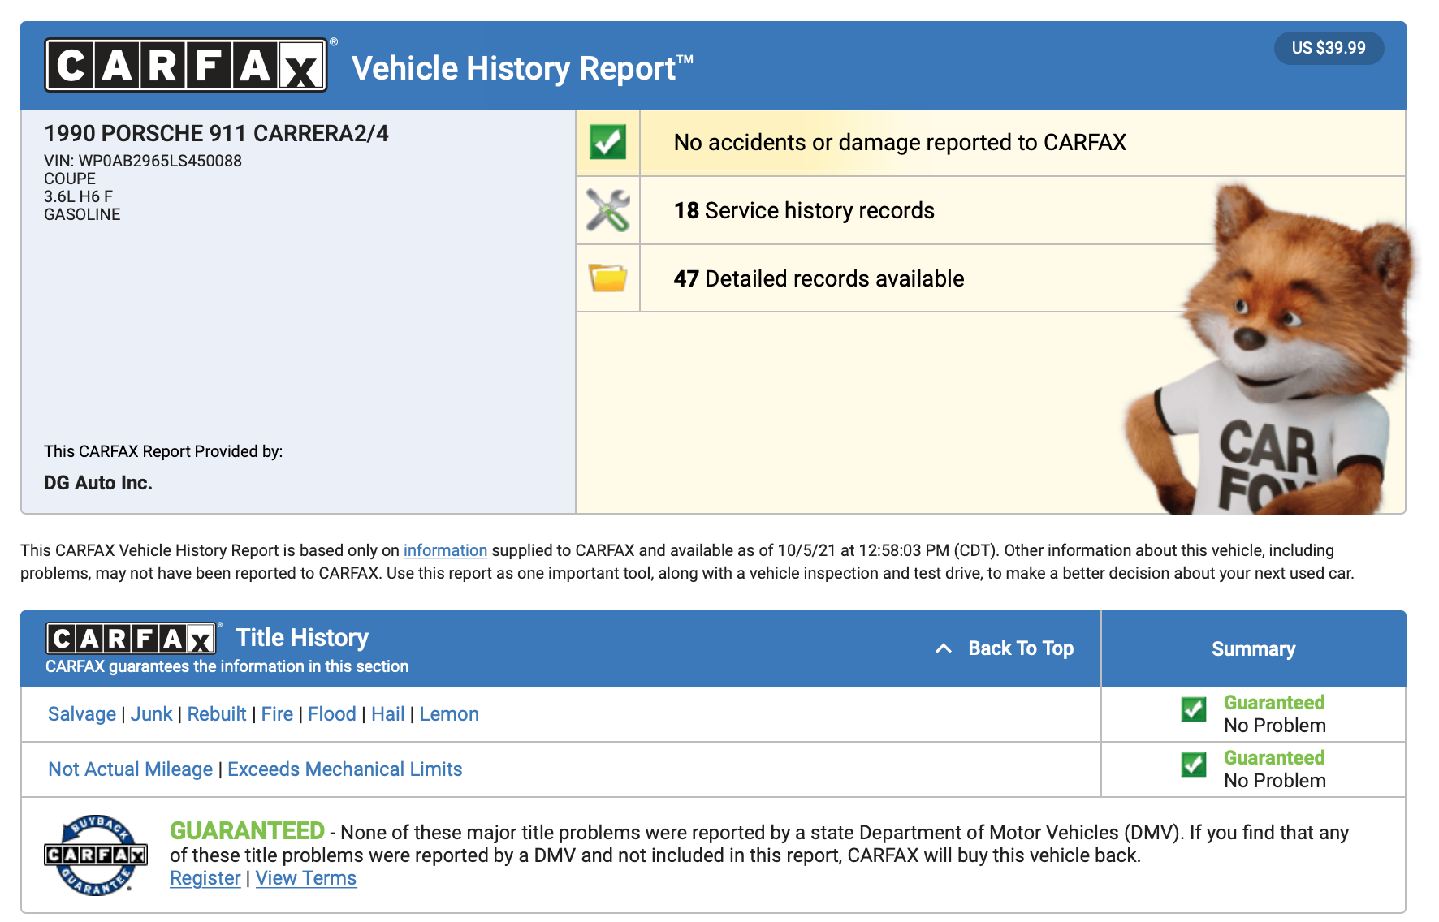The image size is (1439, 922).
Task: Click the green checkmark beside No accidents
Action: 607,142
